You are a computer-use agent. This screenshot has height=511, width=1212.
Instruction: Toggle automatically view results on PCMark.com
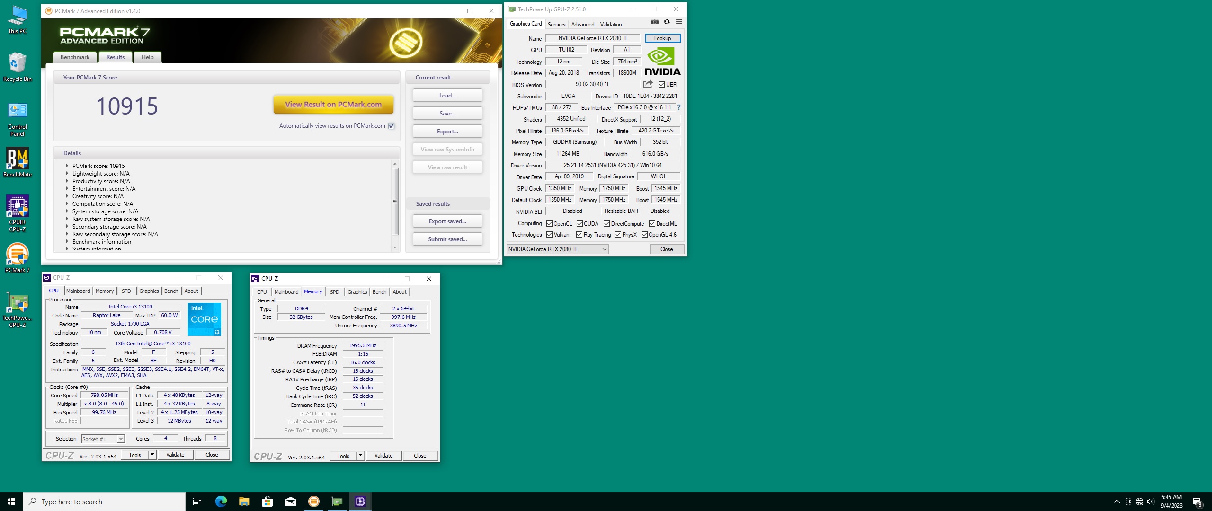coord(392,126)
